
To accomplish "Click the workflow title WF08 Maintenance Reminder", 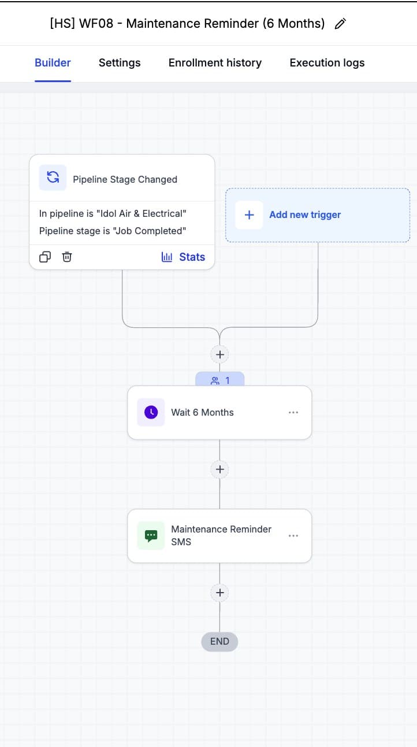I will click(188, 24).
